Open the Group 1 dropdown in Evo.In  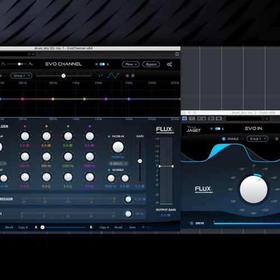[257, 139]
